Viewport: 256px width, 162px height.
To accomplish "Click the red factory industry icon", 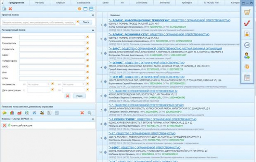I will (x=20, y=113).
